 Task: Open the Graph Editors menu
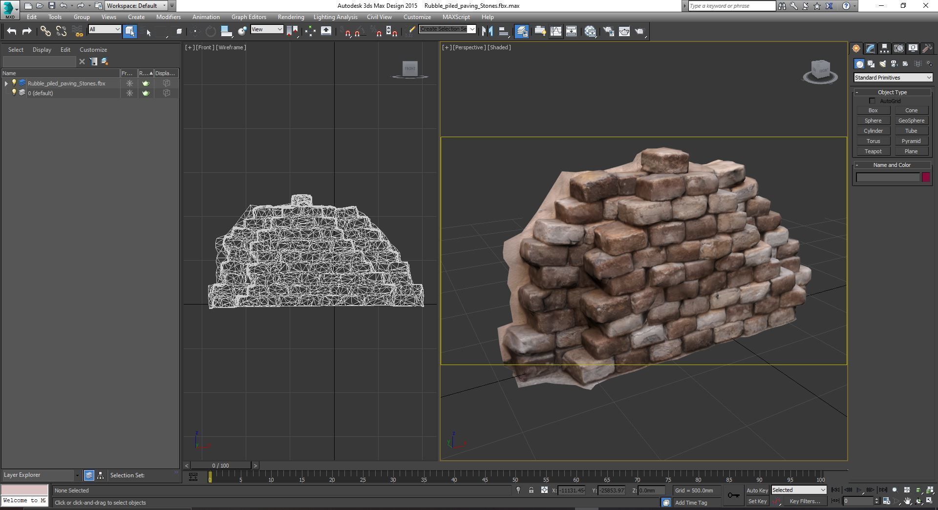[249, 17]
